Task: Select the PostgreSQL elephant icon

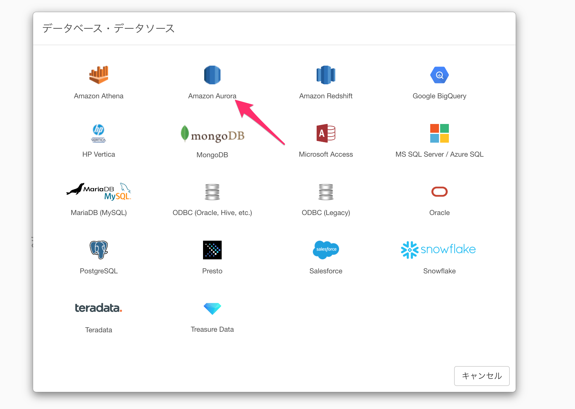Action: tap(98, 250)
